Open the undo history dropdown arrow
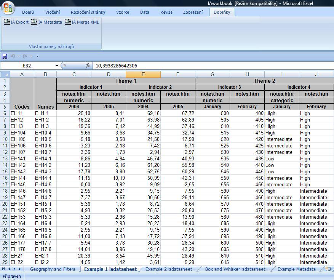Screen dimensions: 334x280 (x=19, y=56)
